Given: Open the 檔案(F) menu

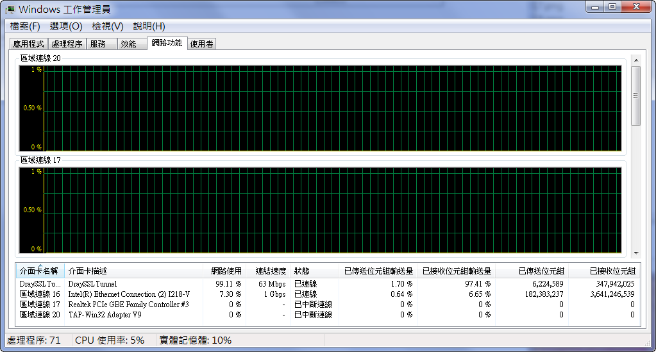Looking at the screenshot, I should tap(25, 26).
